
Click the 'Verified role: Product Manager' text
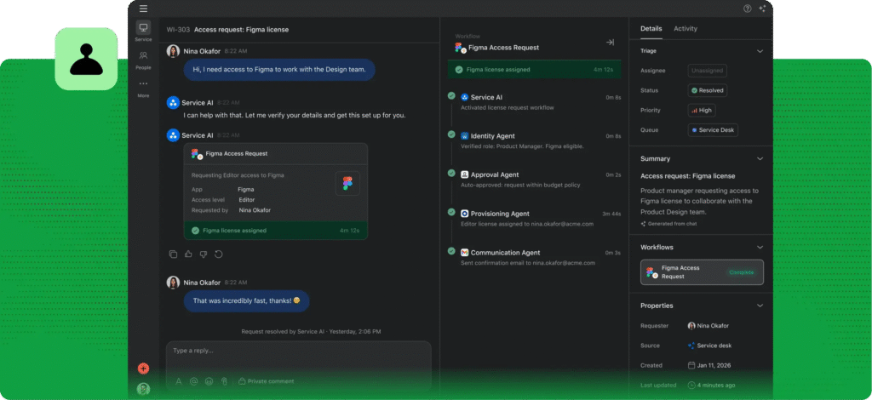[522, 146]
